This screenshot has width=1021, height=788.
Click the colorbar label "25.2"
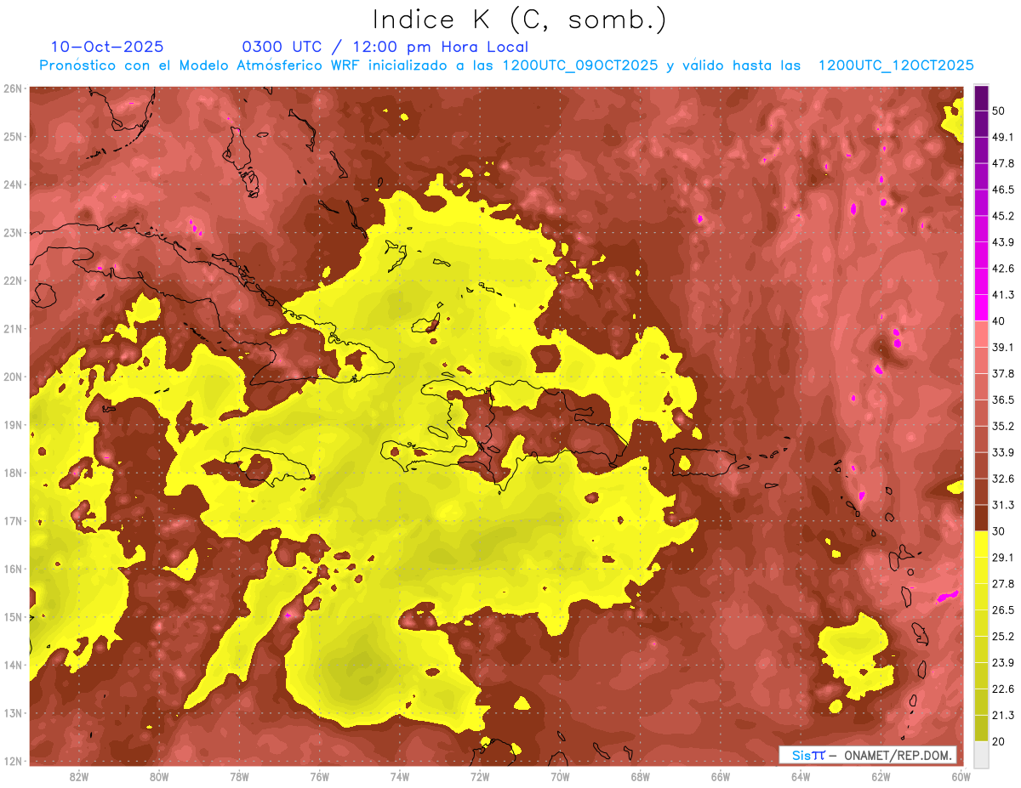(x=1002, y=636)
